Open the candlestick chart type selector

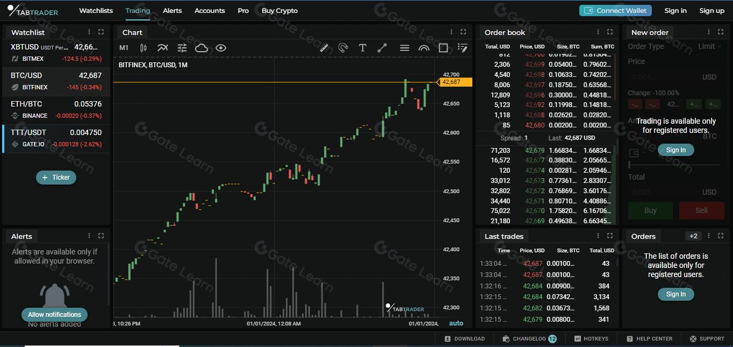[x=143, y=48]
